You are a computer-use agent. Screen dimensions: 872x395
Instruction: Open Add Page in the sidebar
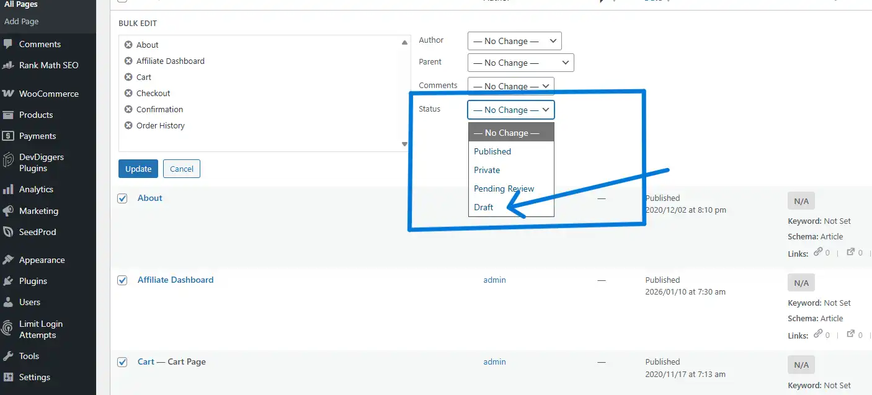tap(22, 21)
